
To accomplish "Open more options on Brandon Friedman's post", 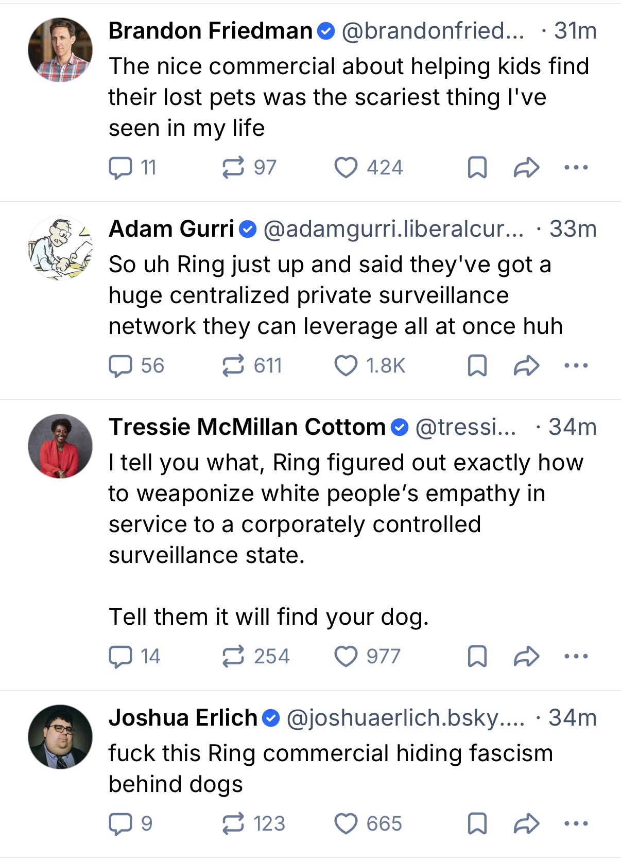I will (576, 168).
